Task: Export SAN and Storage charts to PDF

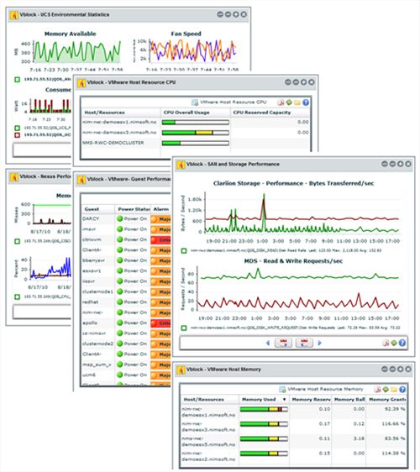Action: [x=386, y=344]
